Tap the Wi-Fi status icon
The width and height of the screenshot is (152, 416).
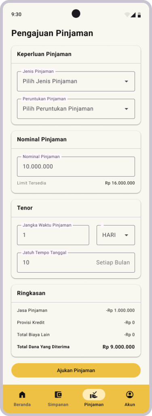point(127,15)
